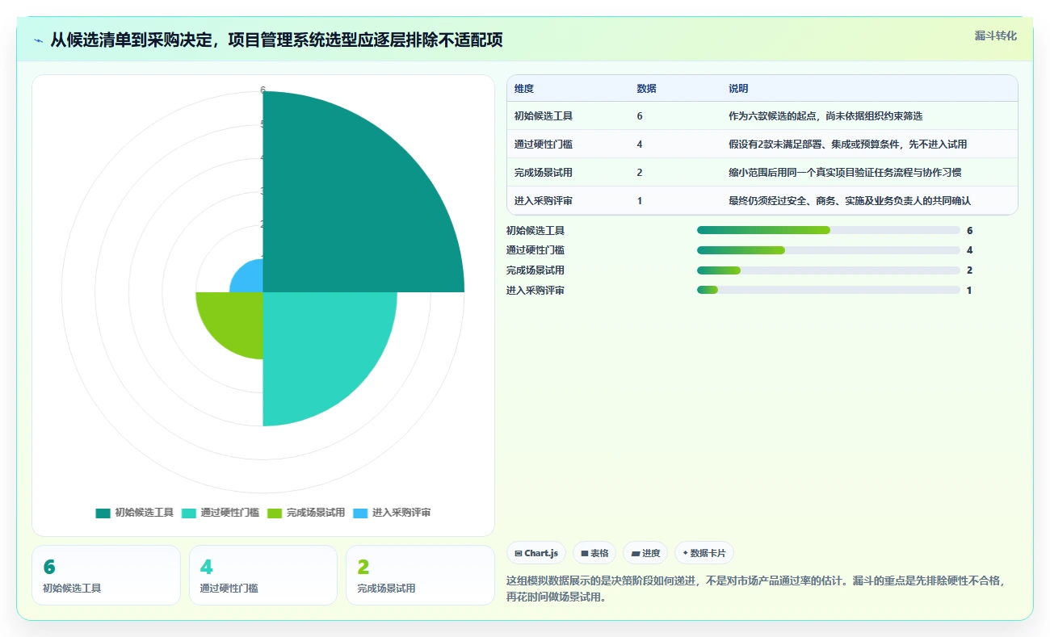Select the 初始候选工具 table row cell
This screenshot has height=637, width=1050.
point(544,116)
